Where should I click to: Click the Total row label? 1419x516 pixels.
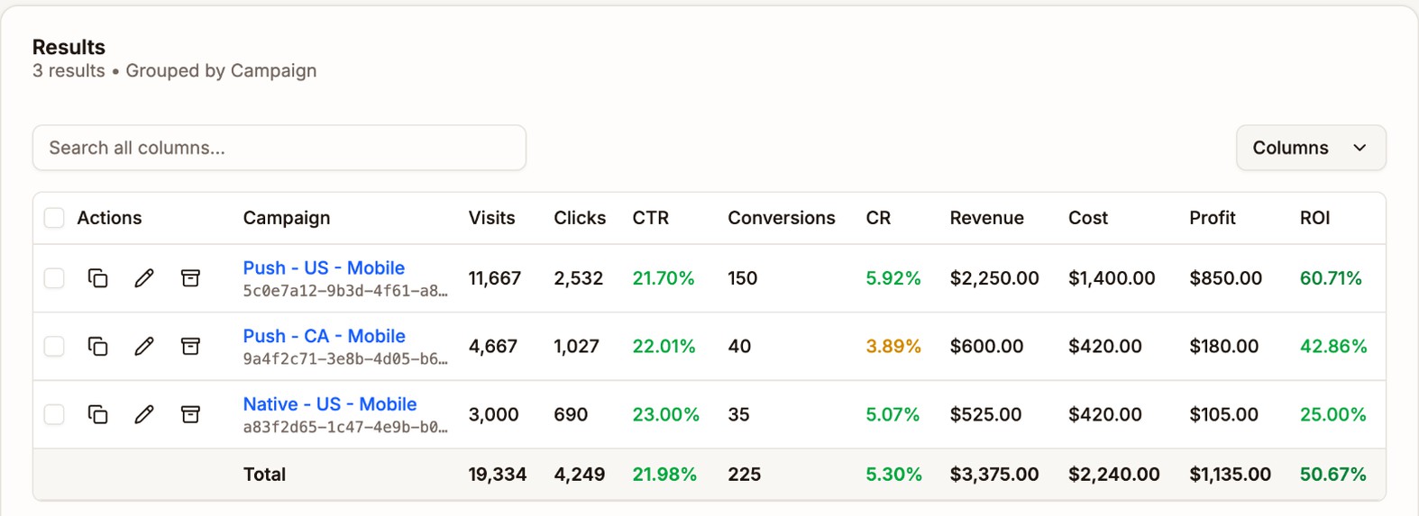click(x=264, y=475)
